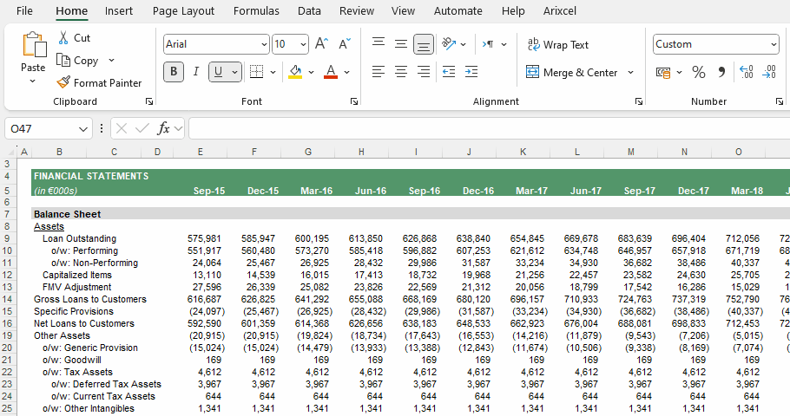Click the Increase Indent icon
Viewport: 790px width, 416px height.
pos(471,72)
